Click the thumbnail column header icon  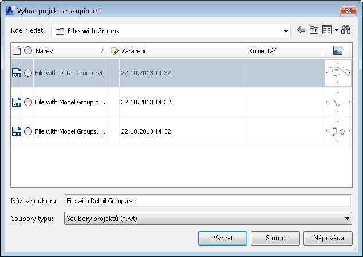pyautogui.click(x=337, y=51)
